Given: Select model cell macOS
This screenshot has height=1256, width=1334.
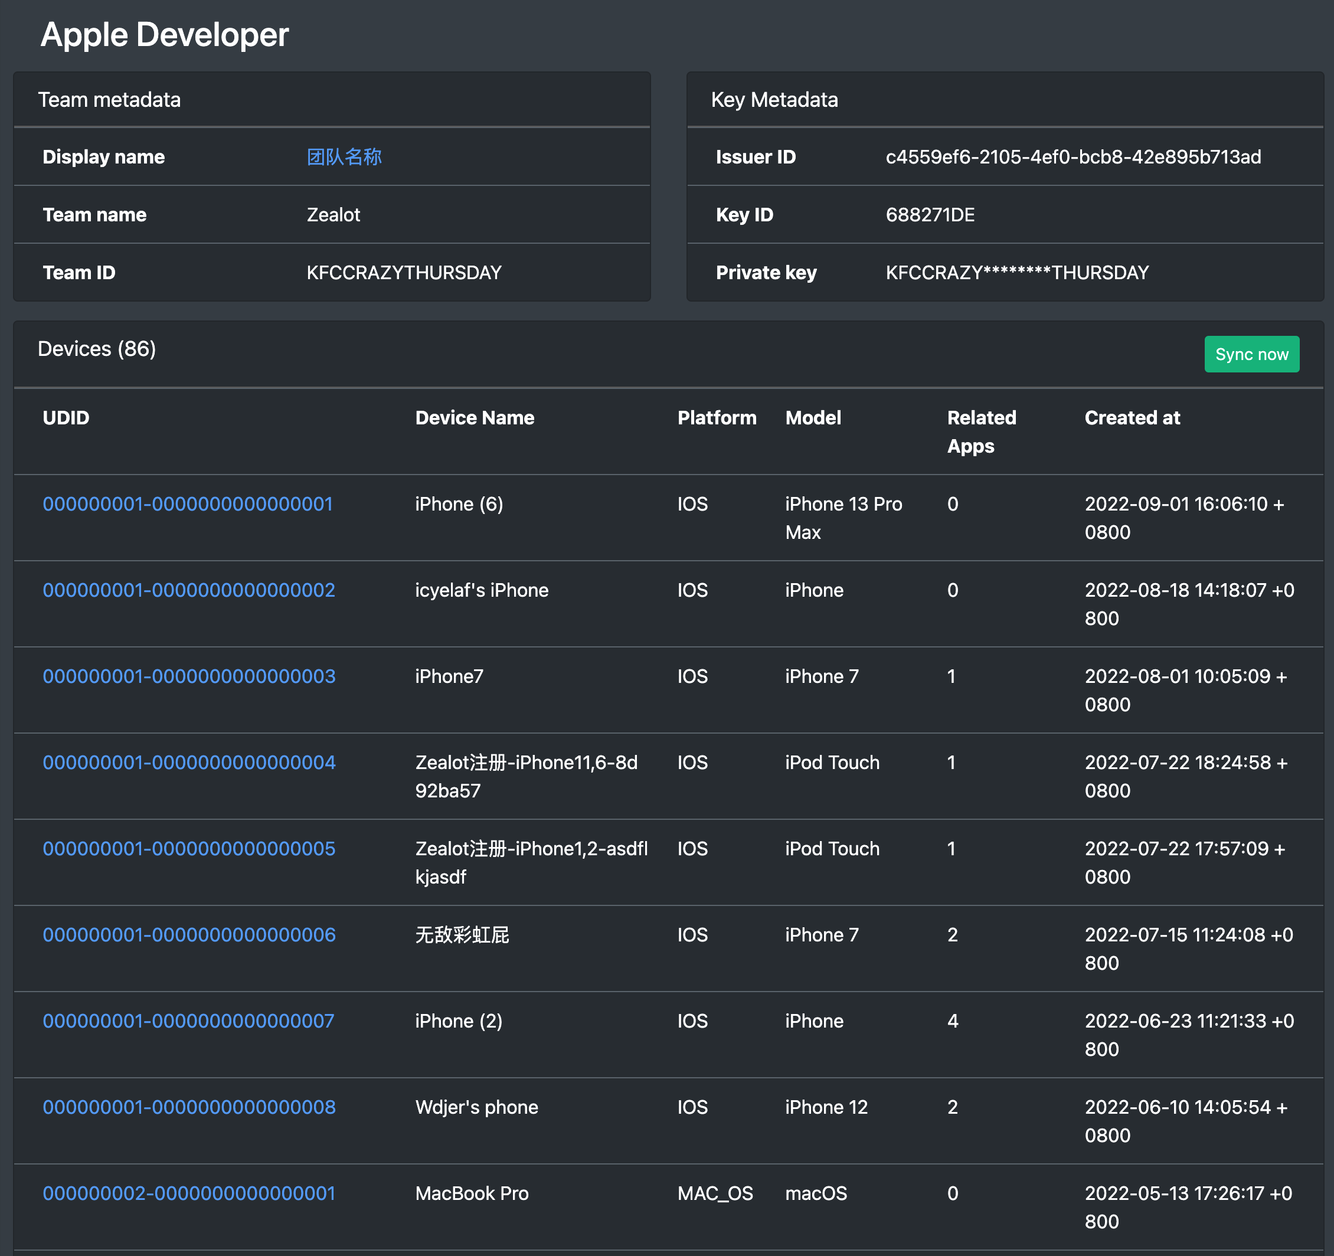Looking at the screenshot, I should click(816, 1193).
